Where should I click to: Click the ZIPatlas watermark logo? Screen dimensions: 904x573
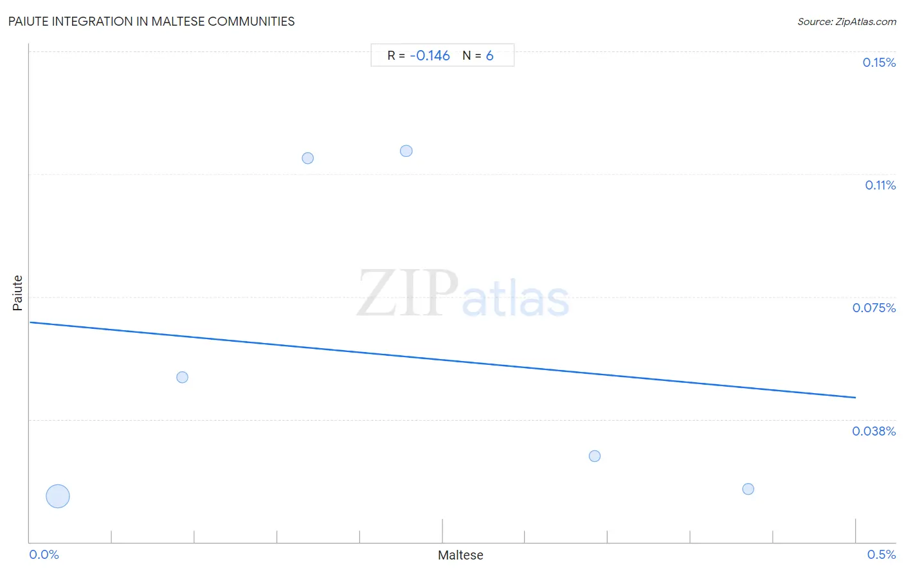tap(463, 294)
